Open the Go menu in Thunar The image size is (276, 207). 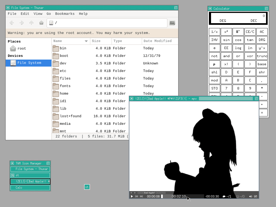(x=49, y=13)
